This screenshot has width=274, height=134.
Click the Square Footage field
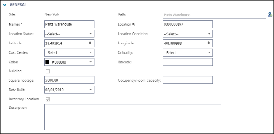[69, 80]
